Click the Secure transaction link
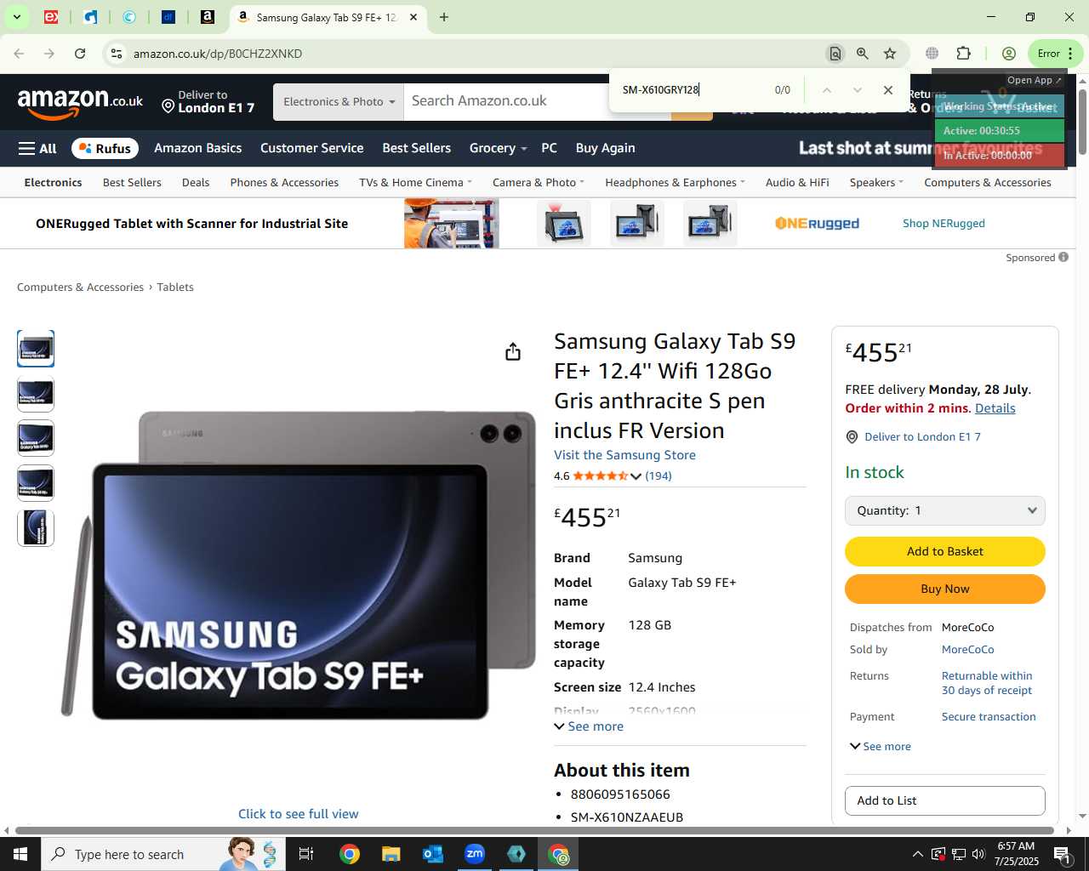1089x871 pixels. (989, 717)
